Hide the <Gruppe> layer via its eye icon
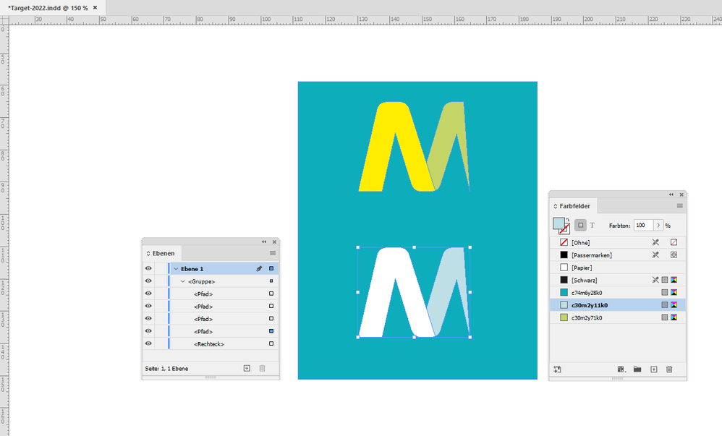722x436 pixels. pyautogui.click(x=148, y=281)
